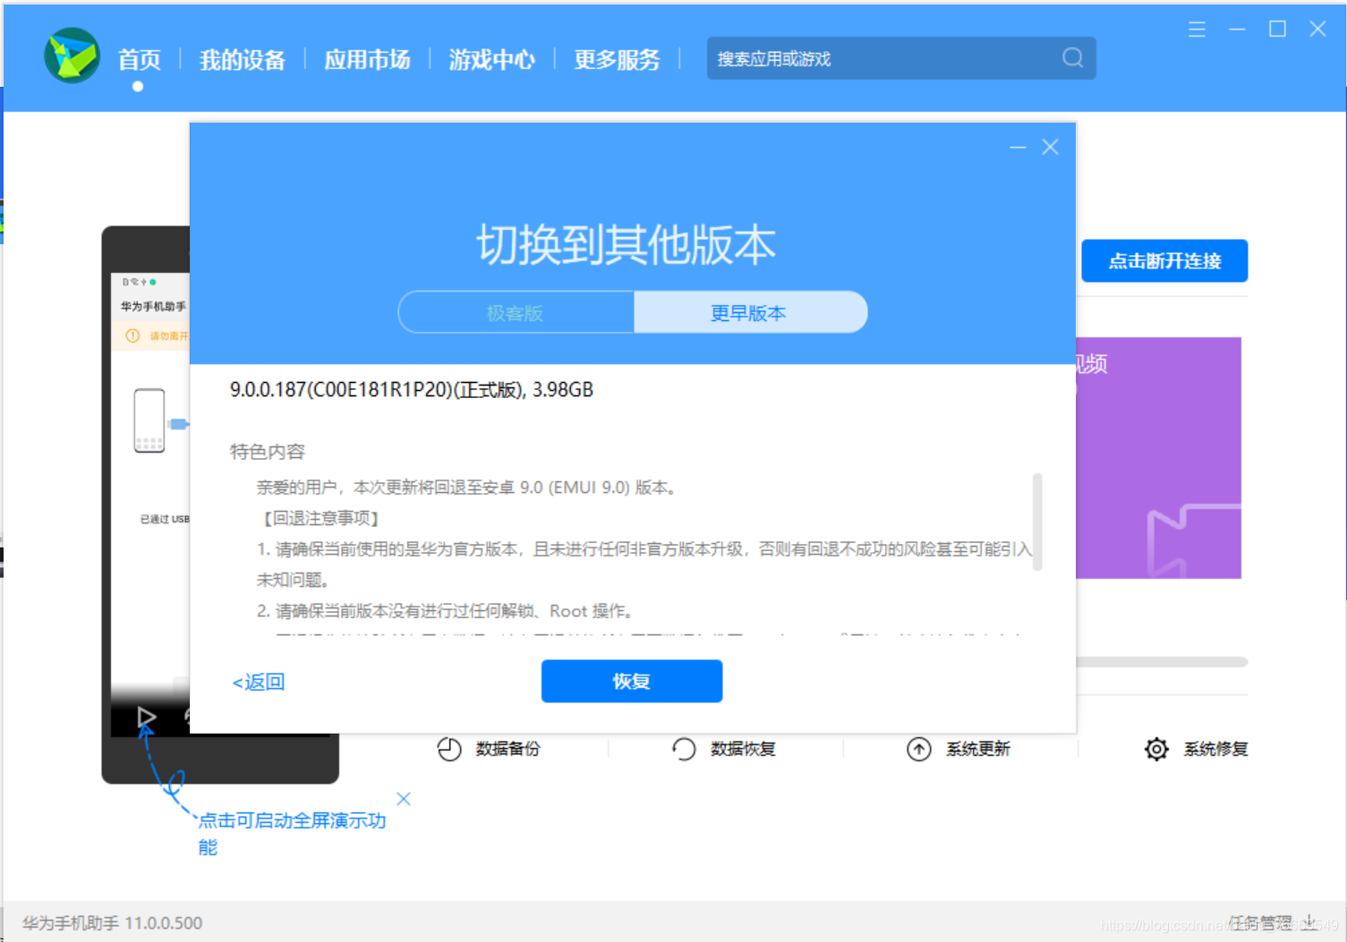
Task: Click the 点击可启动全屏演示功能 tip text
Action: (x=292, y=834)
